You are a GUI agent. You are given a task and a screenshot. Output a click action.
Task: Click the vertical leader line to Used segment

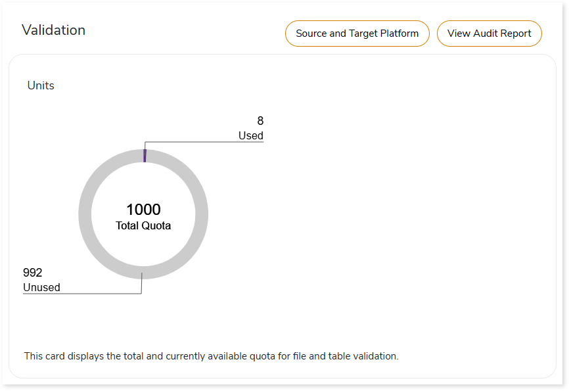click(145, 145)
